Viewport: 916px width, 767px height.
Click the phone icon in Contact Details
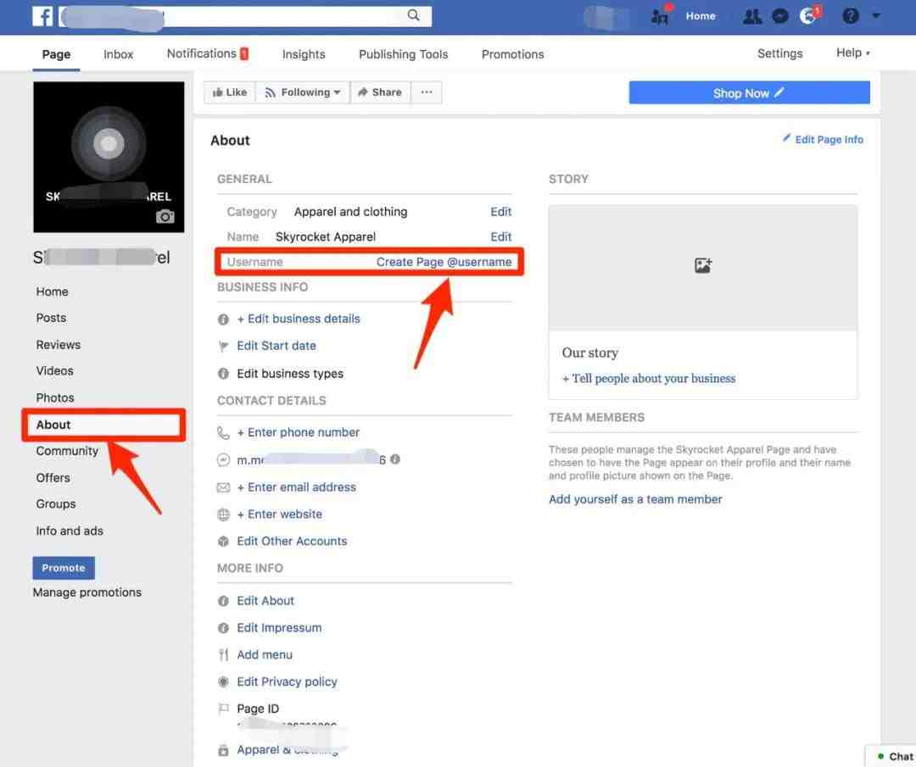tap(223, 432)
